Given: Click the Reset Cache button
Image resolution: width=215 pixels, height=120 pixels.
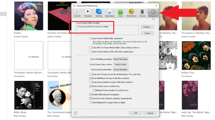Looking at the screenshot, I should [121, 64].
